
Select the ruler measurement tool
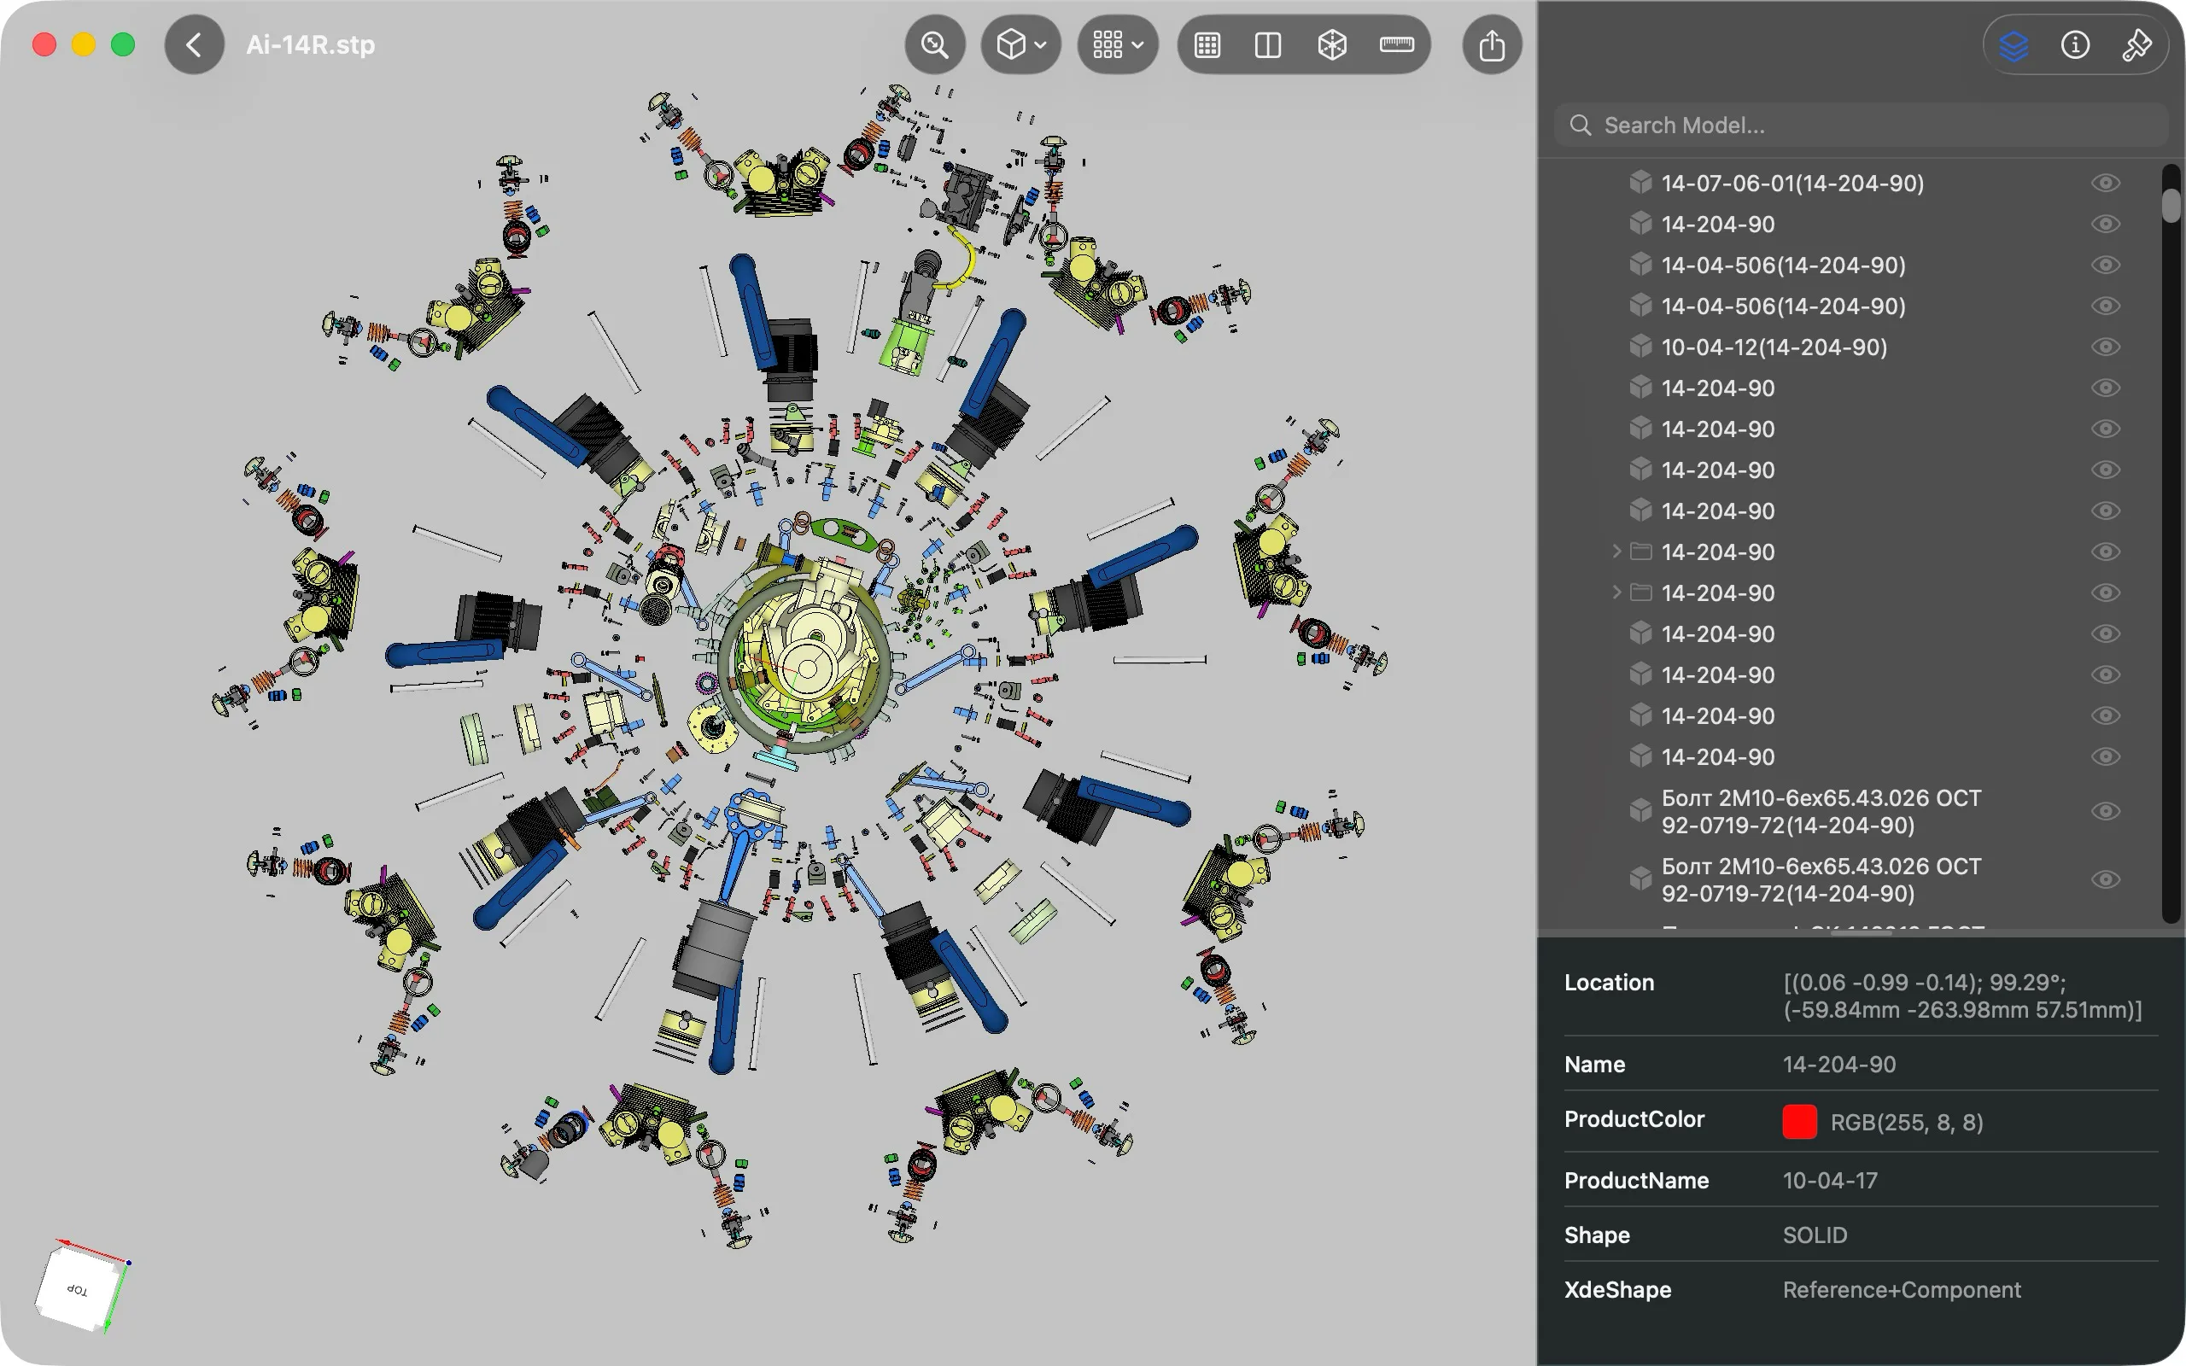click(x=1396, y=44)
